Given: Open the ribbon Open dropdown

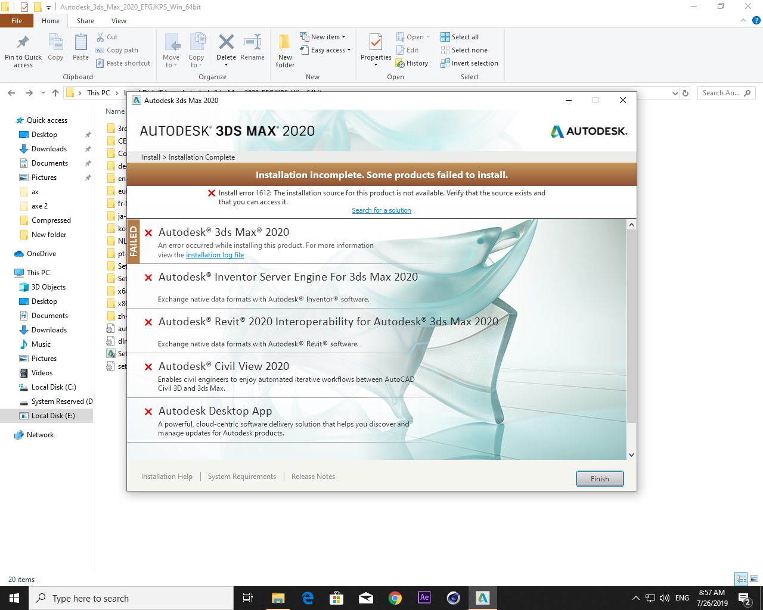Looking at the screenshot, I should pos(413,37).
